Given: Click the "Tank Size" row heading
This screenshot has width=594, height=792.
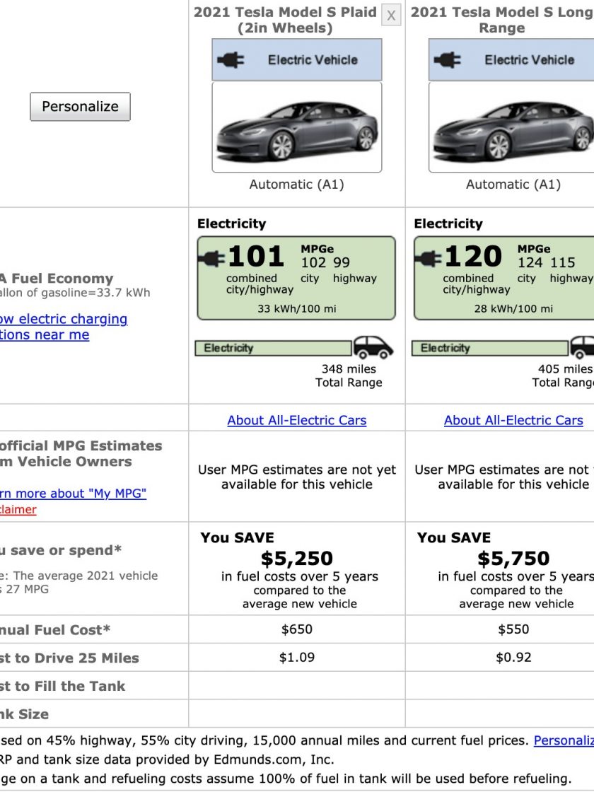Looking at the screenshot, I should [x=25, y=714].
